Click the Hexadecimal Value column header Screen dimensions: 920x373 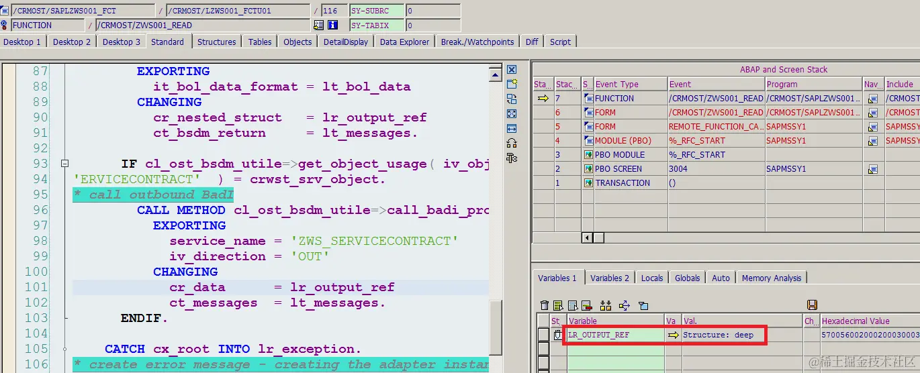(870, 321)
